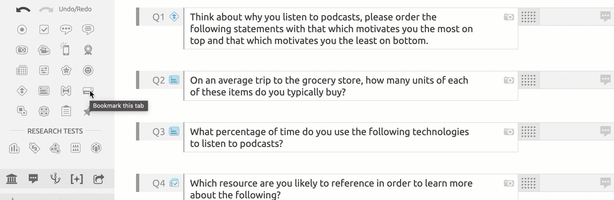Viewport: 614px width, 200px height.
Task: Click the Redo arrow
Action: pyautogui.click(x=46, y=9)
